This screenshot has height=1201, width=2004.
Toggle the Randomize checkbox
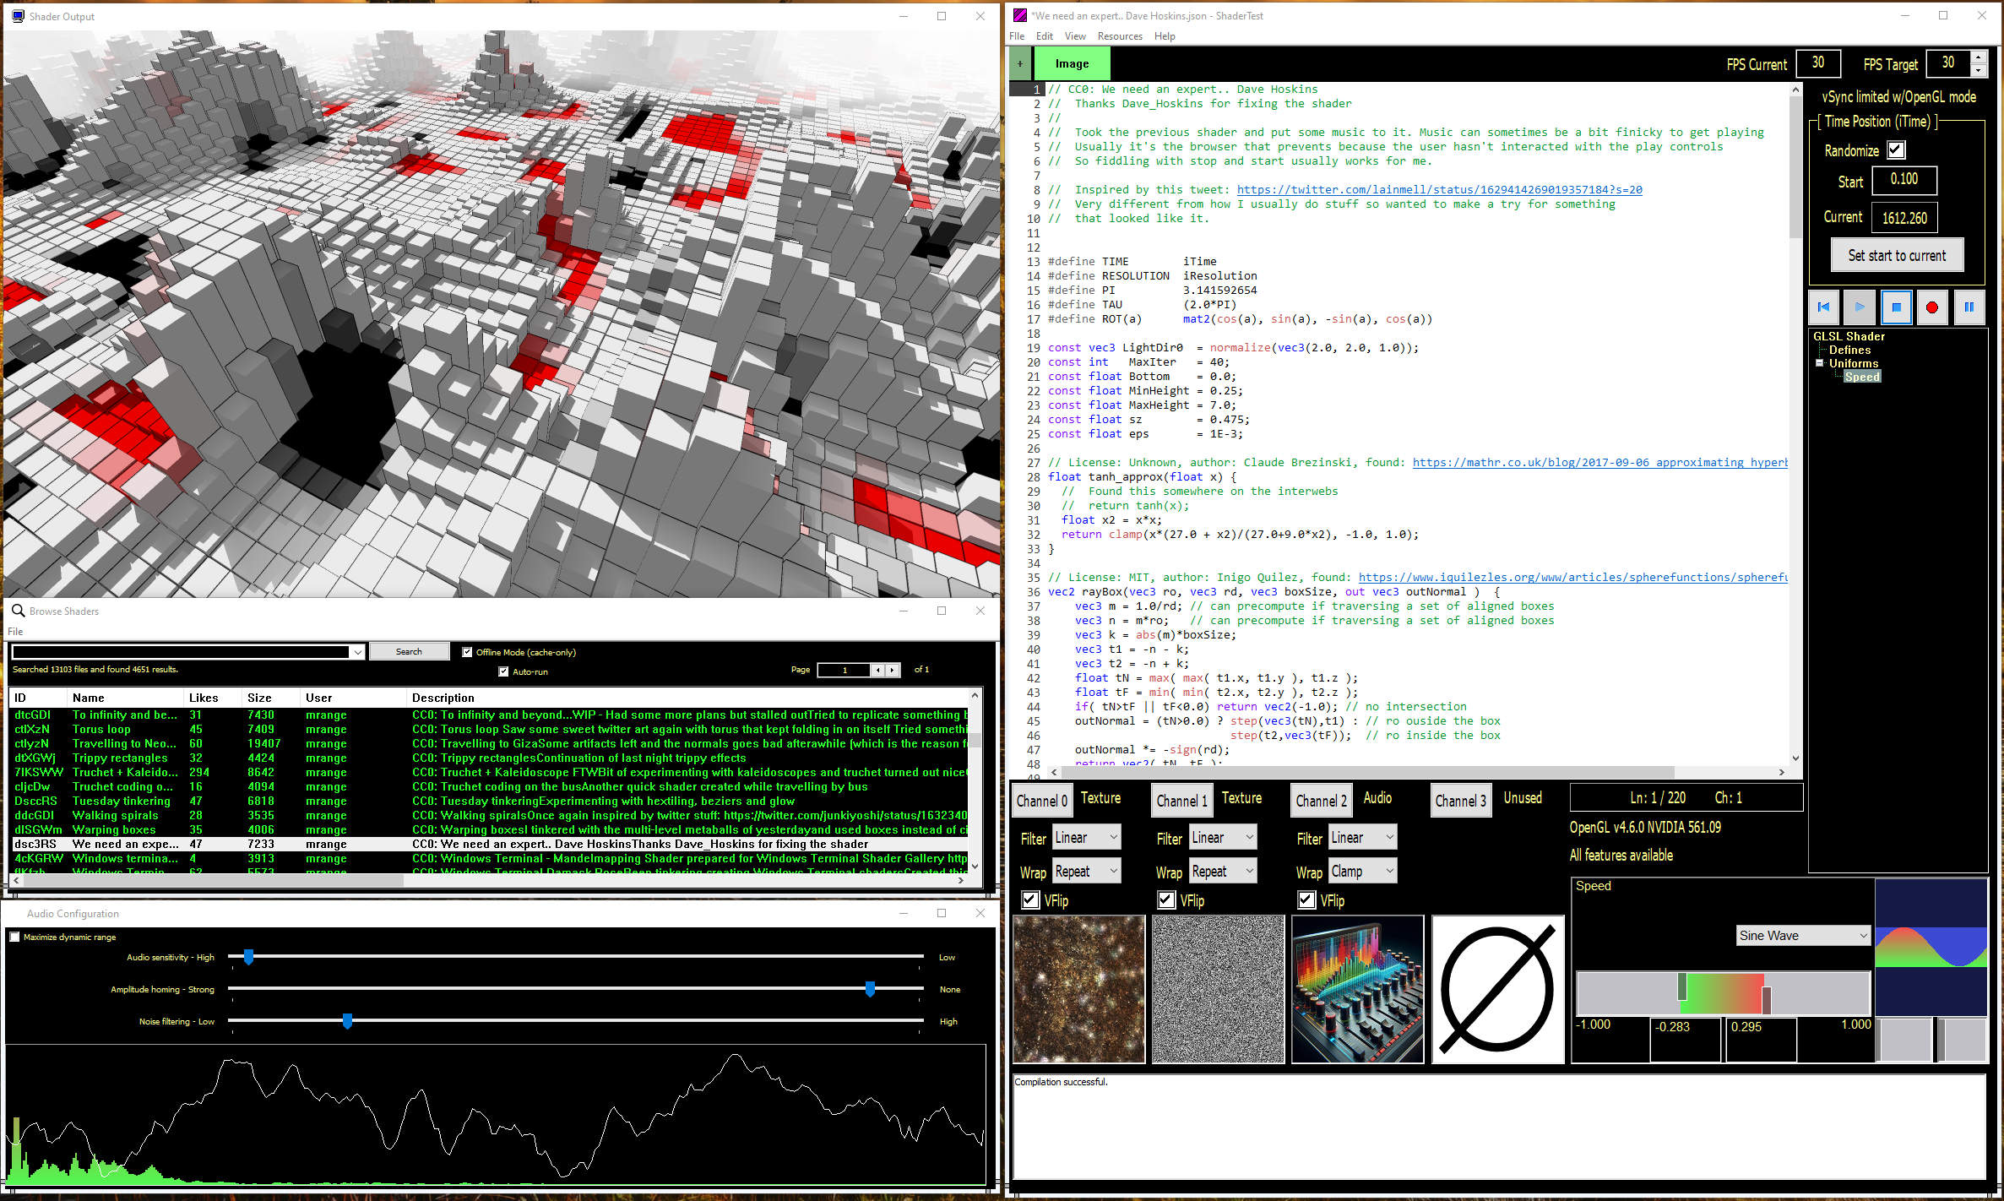[1896, 150]
